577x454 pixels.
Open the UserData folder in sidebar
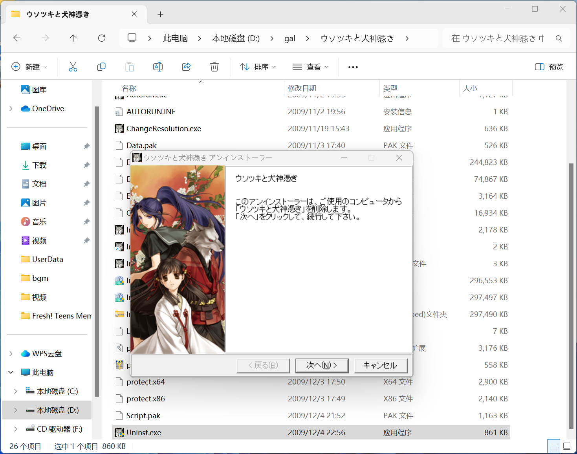click(48, 259)
